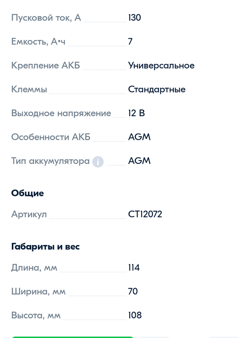Select the 12 В output voltage value

[x=136, y=113]
